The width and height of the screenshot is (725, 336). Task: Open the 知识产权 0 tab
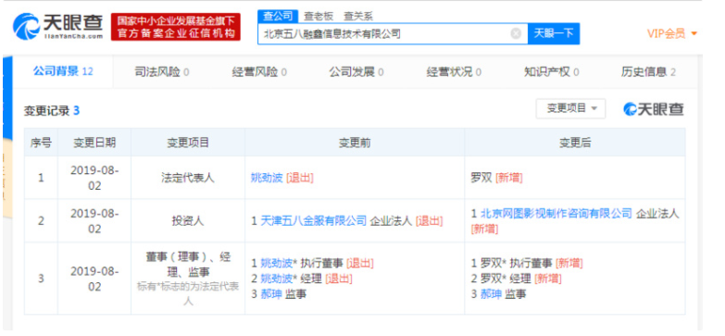[x=551, y=72]
